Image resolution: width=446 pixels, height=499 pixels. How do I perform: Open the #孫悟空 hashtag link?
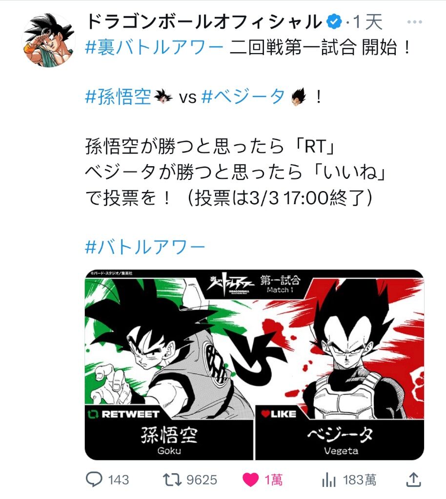tap(118, 96)
